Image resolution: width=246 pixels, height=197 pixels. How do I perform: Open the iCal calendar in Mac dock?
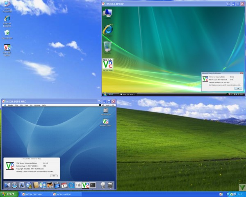(x=64, y=186)
